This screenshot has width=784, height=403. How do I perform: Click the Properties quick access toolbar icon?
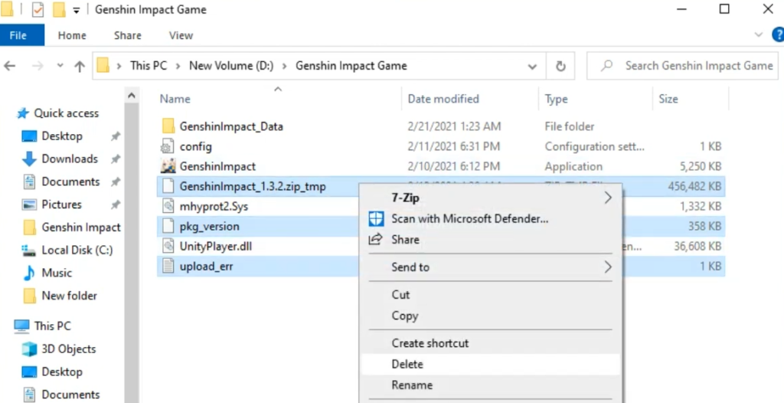pos(38,9)
